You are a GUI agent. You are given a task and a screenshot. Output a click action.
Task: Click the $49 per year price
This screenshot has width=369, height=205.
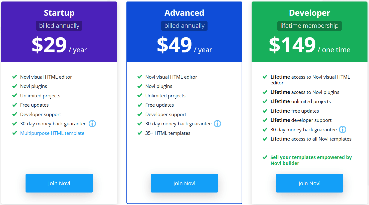point(184,45)
